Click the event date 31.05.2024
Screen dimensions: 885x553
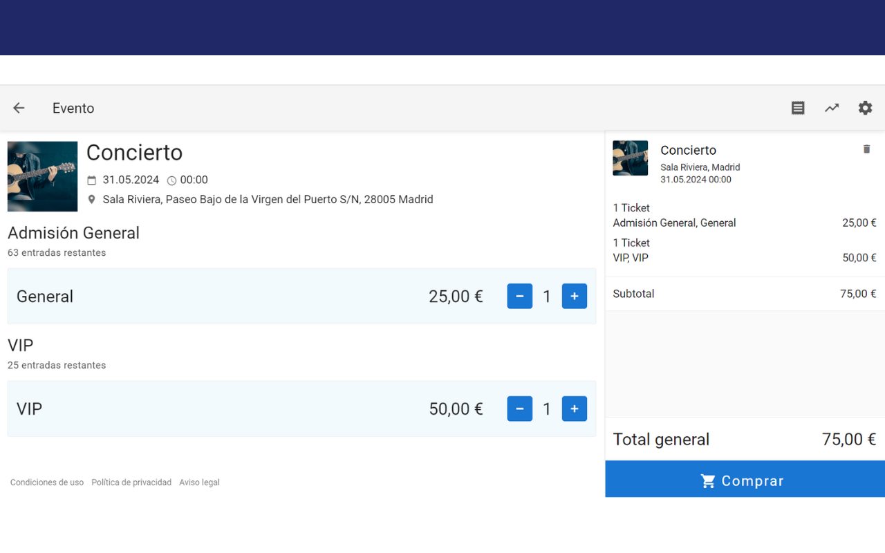coord(131,180)
